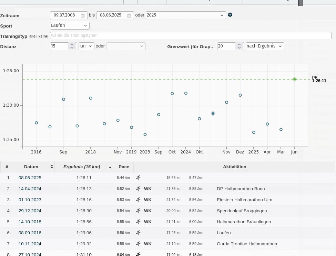Sort table by Datum column sort arrows
336x256 pixels.
click(52, 167)
